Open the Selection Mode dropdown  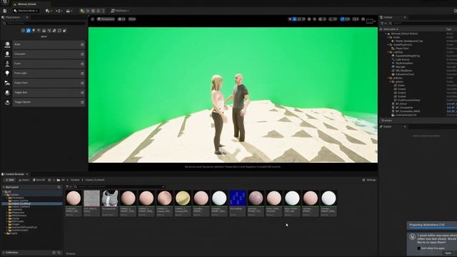pyautogui.click(x=26, y=11)
